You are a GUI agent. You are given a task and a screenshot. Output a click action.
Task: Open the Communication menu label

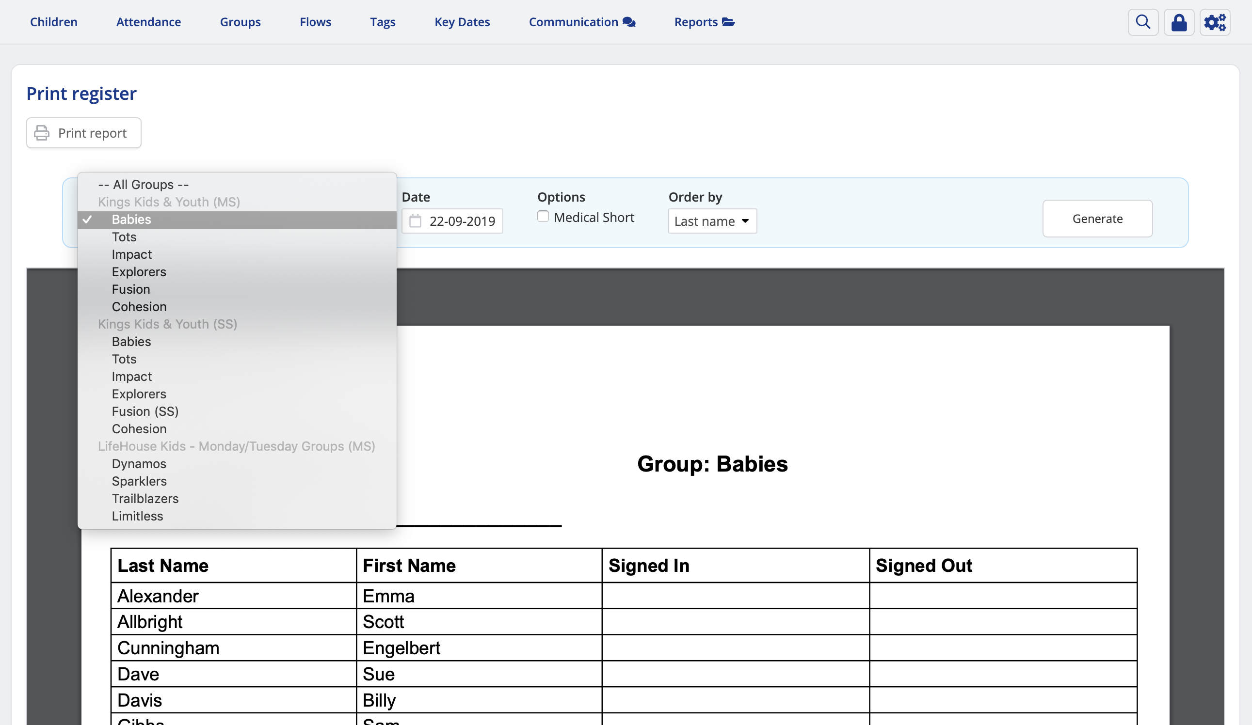tap(573, 22)
